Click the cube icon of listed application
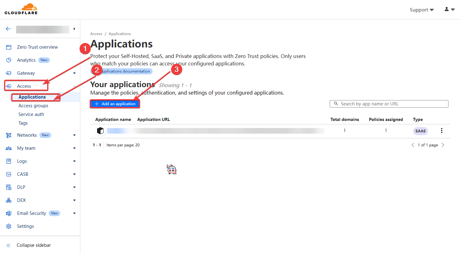460x253 pixels. 100,131
